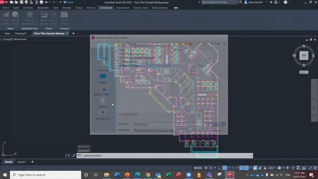
Task: Click the Share button in title bar
Action: tap(69, 2)
